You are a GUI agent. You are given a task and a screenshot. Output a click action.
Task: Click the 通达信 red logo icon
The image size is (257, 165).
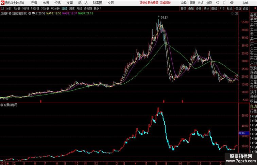point(2,3)
